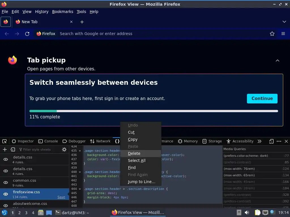The height and width of the screenshot is (217, 290).
Task: Choose Delete from the context menu
Action: [141, 153]
